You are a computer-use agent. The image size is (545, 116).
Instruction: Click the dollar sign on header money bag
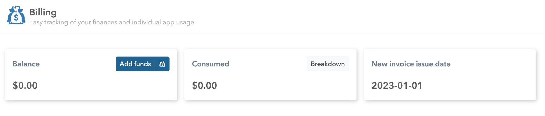16,18
